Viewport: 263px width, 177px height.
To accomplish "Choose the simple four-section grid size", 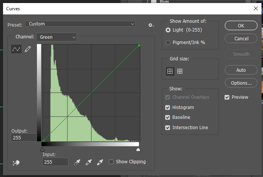I will click(170, 71).
